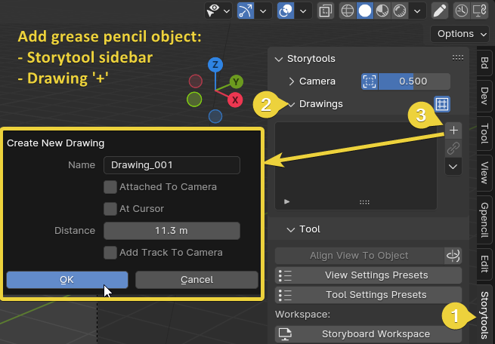The height and width of the screenshot is (344, 495).
Task: Switch to Material Preview shading
Action: (x=382, y=11)
